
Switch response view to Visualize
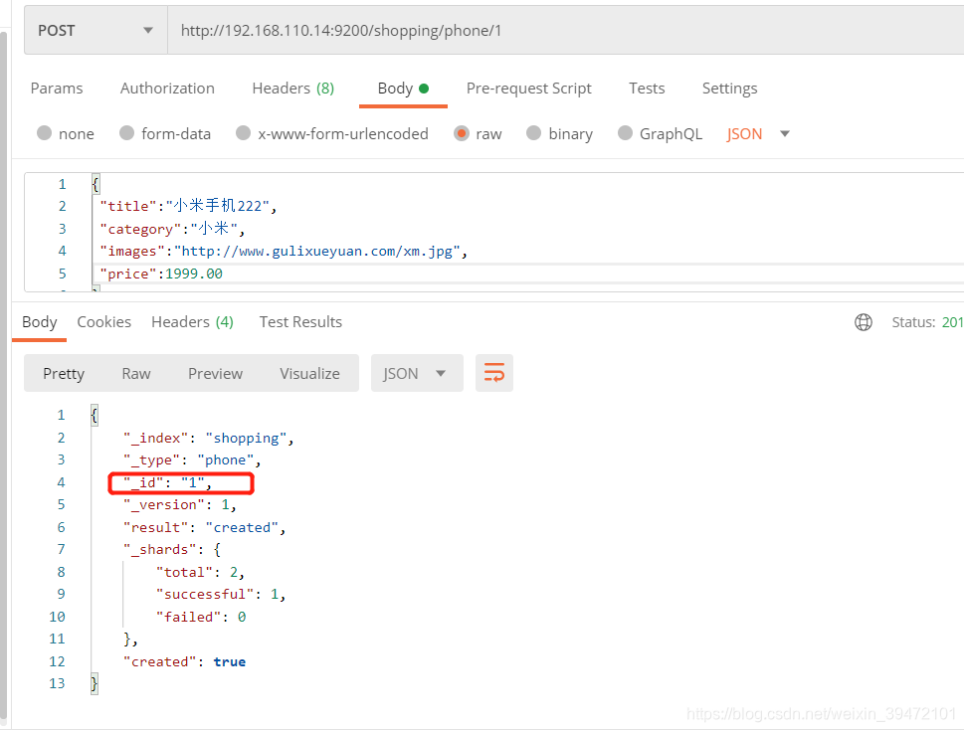[x=309, y=374]
